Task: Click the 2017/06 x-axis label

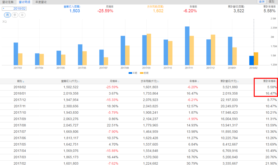Action: coord(82,68)
